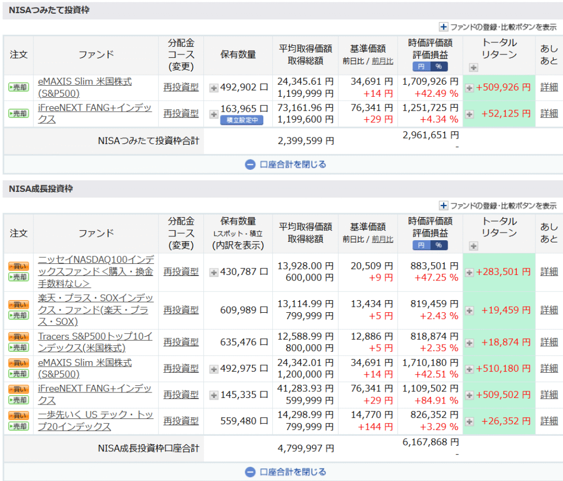Expand トータルリターン header plus in つみたて投資枠 table
Image resolution: width=563 pixels, height=481 pixels.
click(473, 68)
